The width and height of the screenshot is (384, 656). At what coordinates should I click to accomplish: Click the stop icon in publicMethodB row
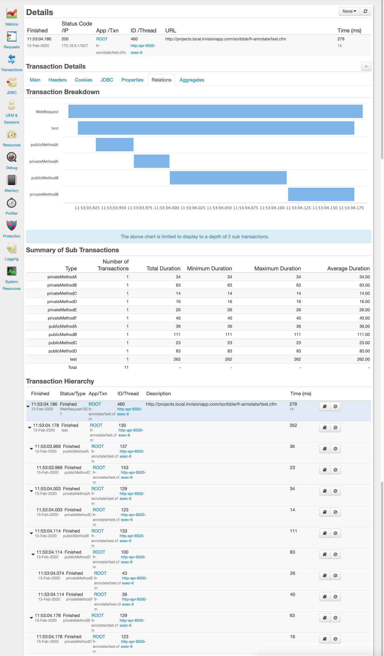pyautogui.click(x=335, y=533)
